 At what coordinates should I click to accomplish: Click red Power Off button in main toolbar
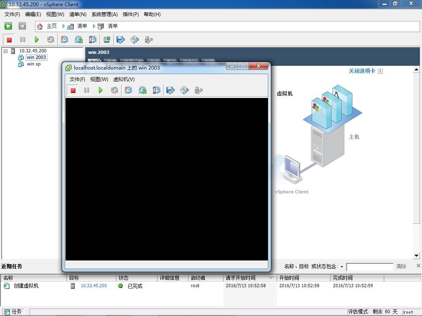coord(9,40)
